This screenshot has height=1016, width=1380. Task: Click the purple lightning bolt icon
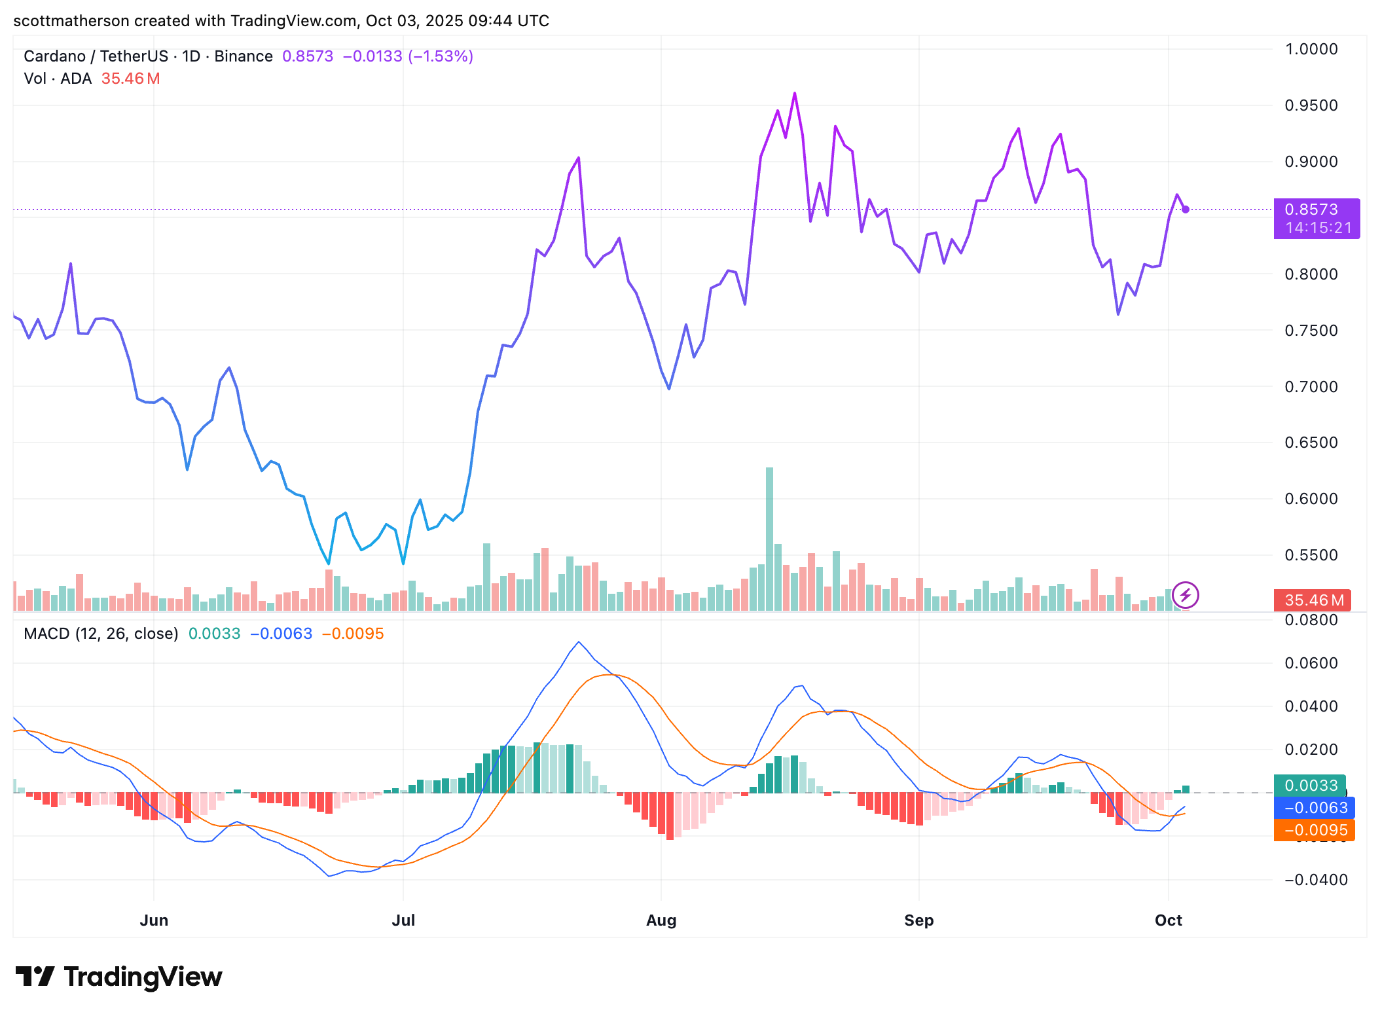(x=1185, y=595)
